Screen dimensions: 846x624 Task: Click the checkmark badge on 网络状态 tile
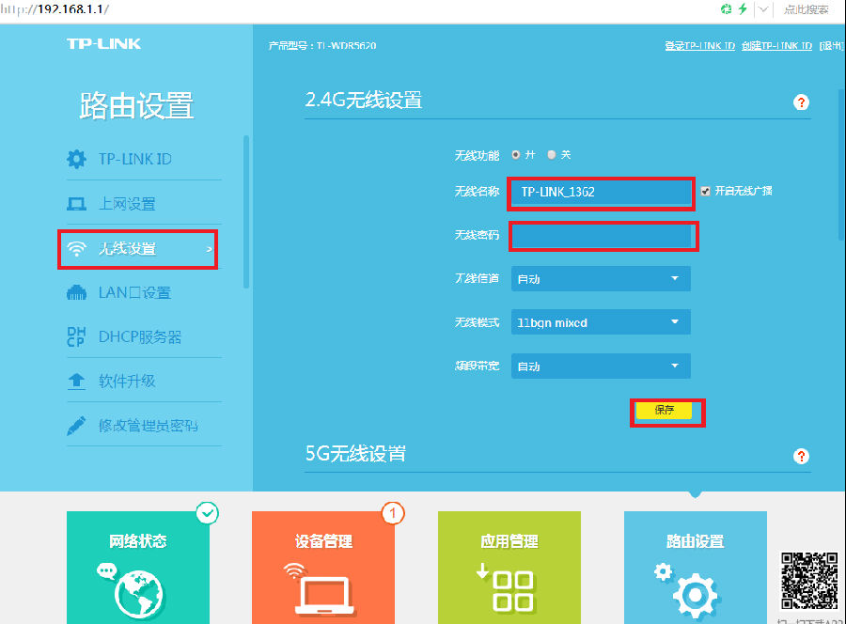[207, 513]
